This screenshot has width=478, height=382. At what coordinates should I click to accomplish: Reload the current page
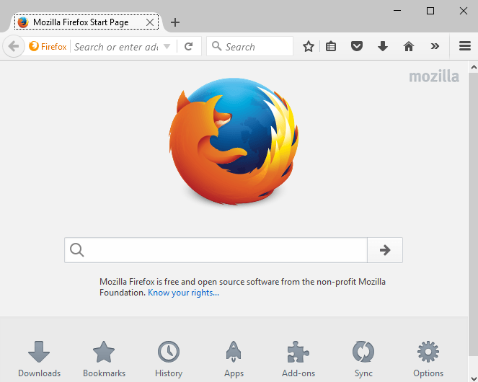pos(189,46)
